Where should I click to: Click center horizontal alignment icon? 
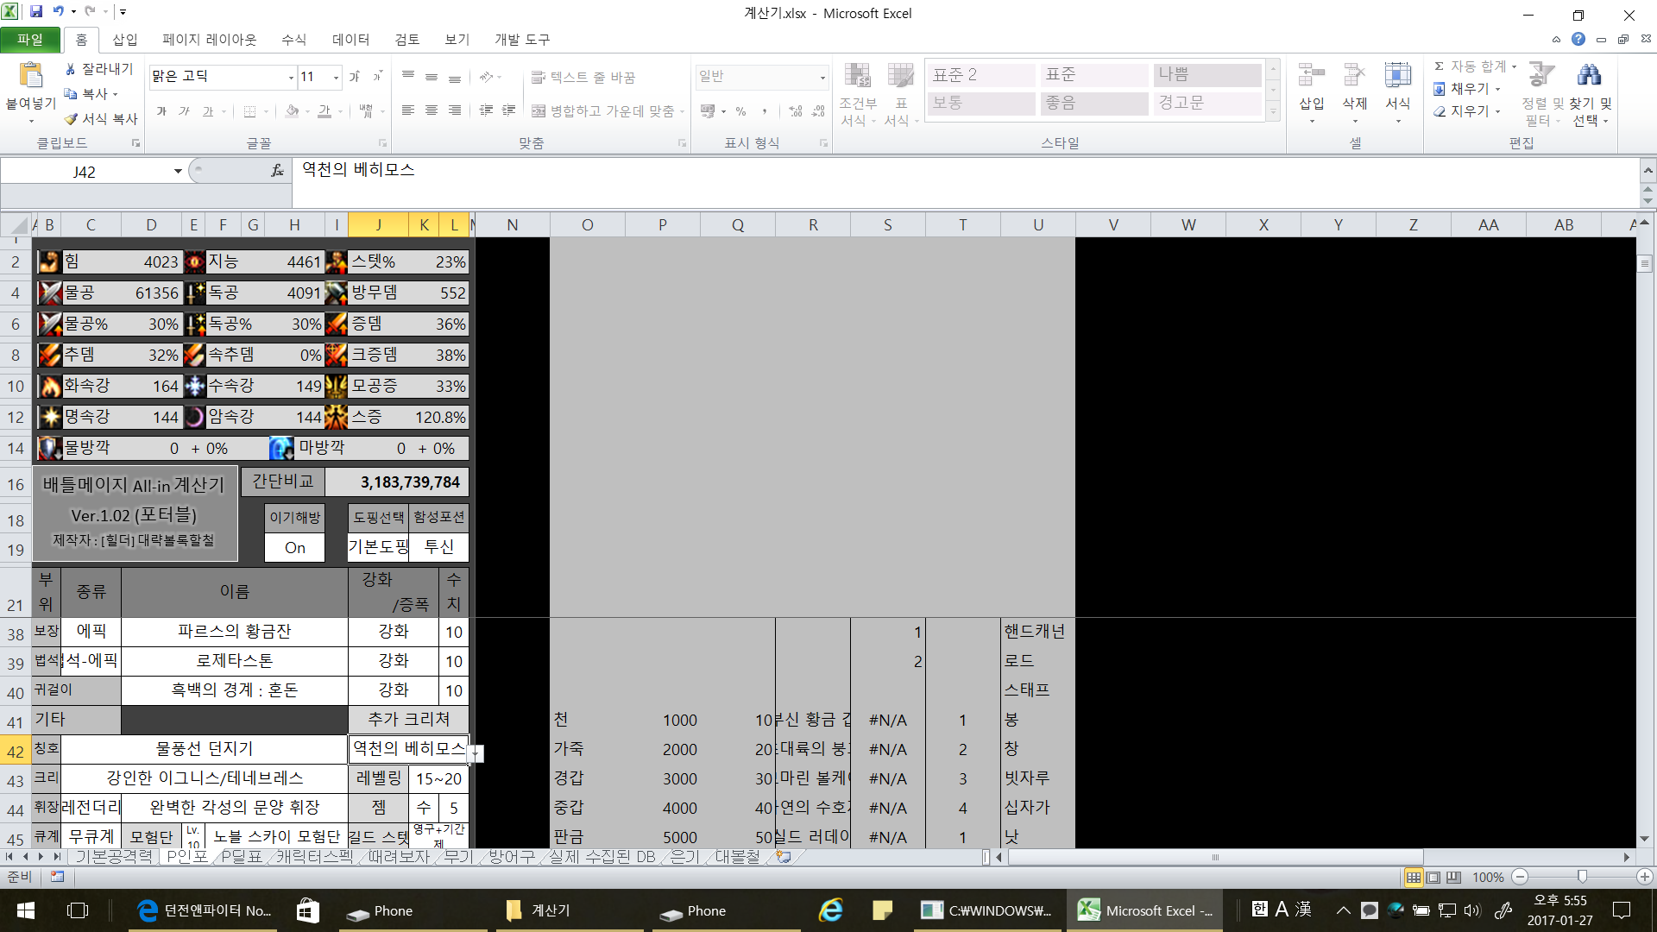coord(432,110)
